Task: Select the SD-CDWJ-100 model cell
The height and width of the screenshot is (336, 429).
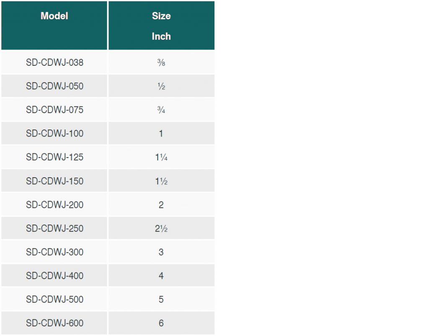Action: (54, 133)
